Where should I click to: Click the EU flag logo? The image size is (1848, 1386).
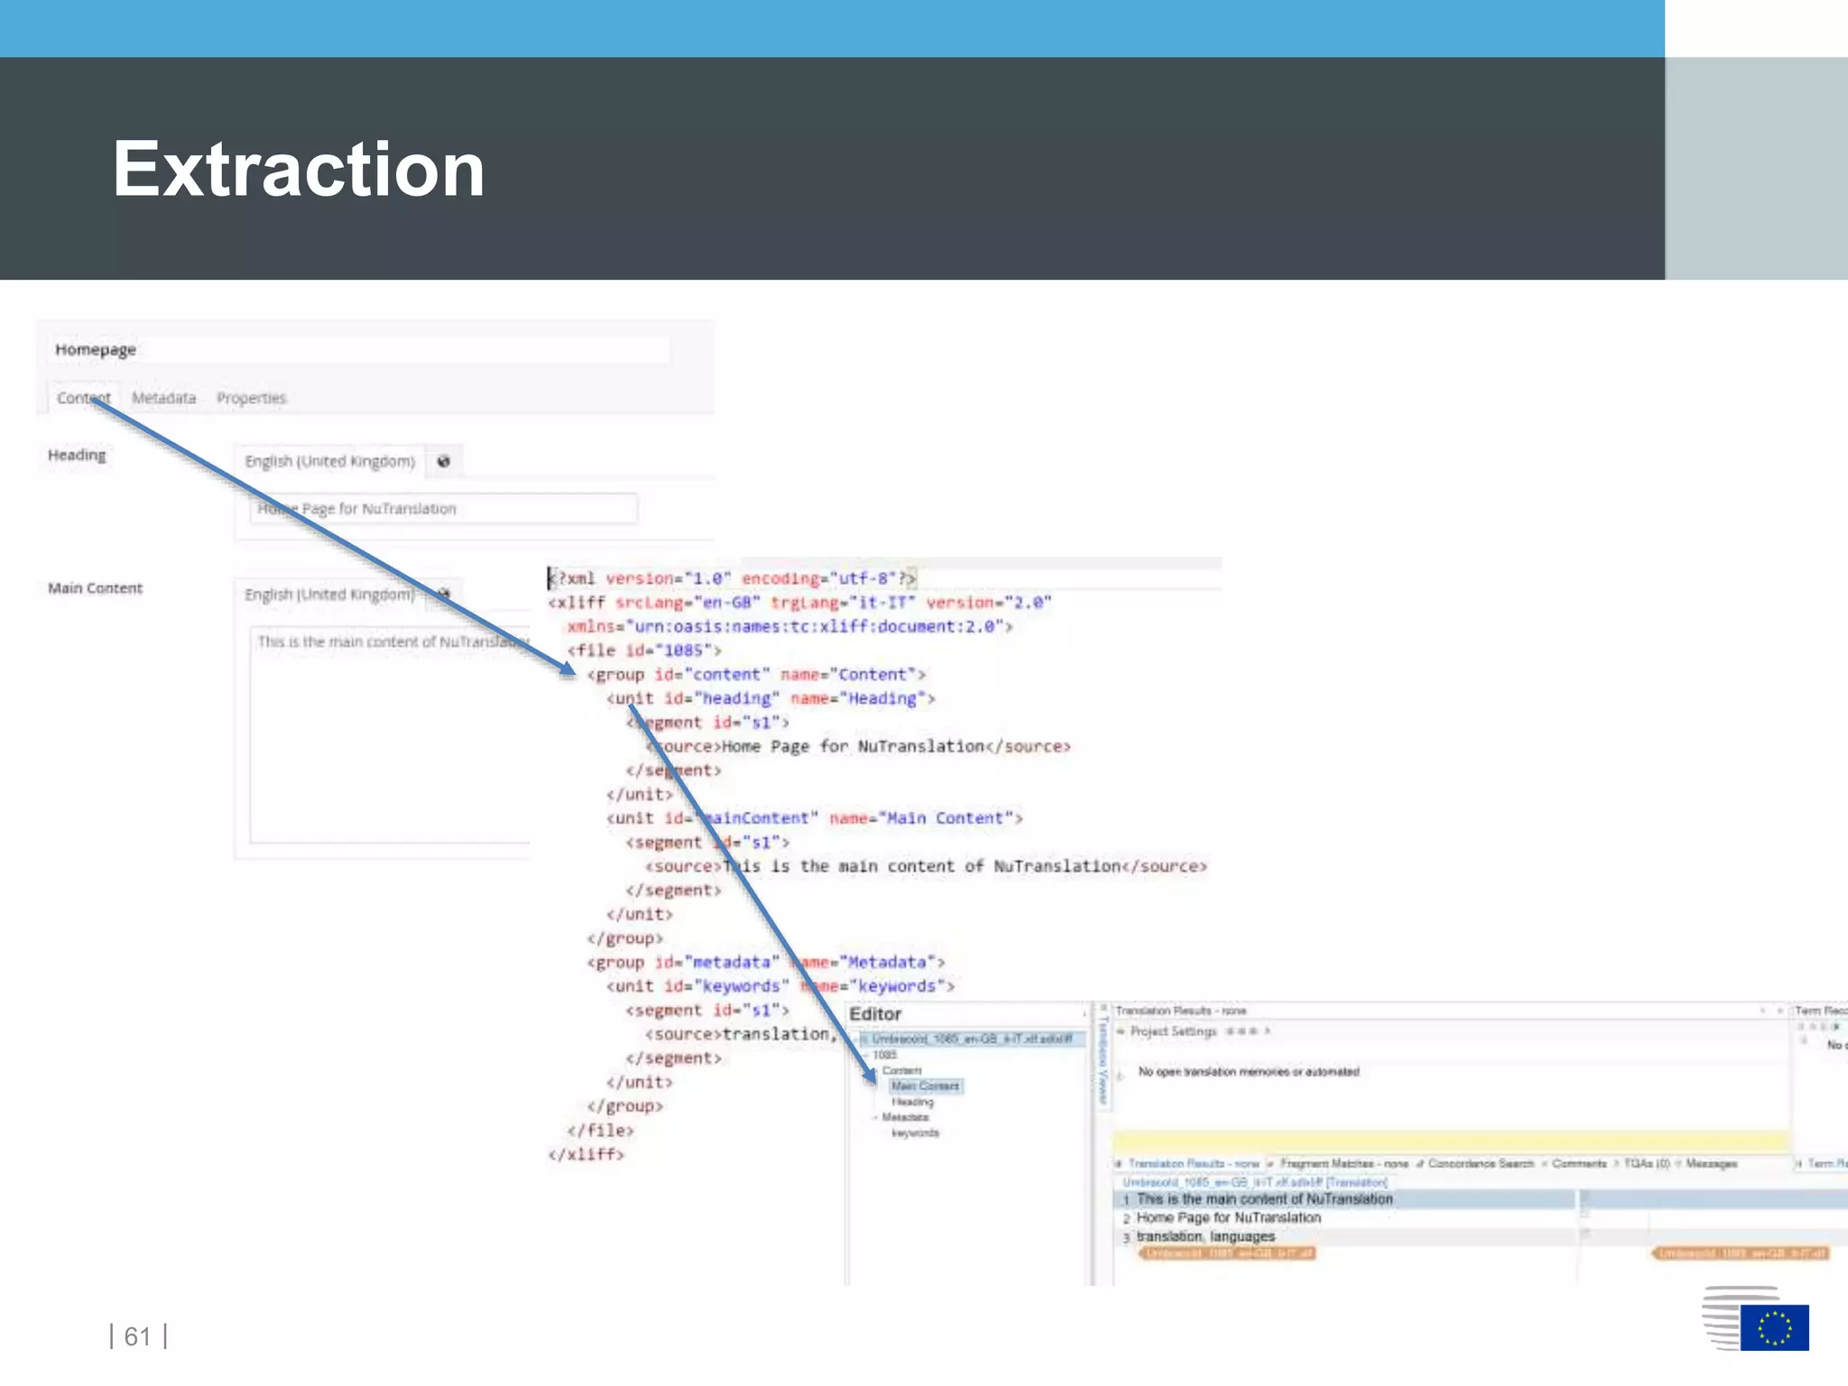tap(1774, 1327)
